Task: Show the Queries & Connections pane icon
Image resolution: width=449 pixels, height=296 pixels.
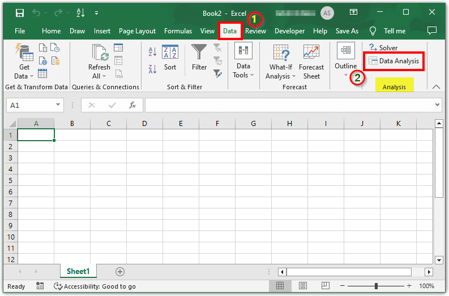Action: click(118, 47)
